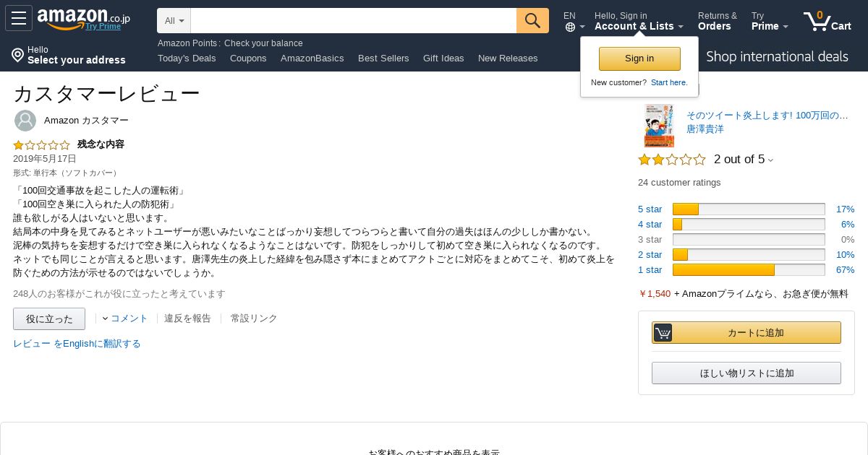Open AmazonBasics page

click(x=312, y=58)
